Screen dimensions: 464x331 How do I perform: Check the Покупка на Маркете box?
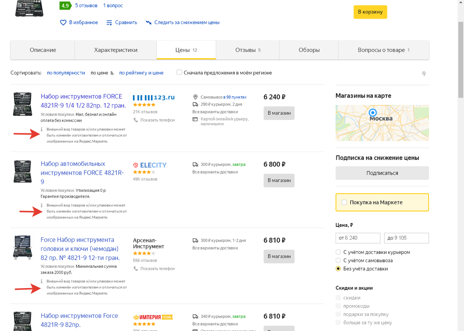pyautogui.click(x=345, y=203)
